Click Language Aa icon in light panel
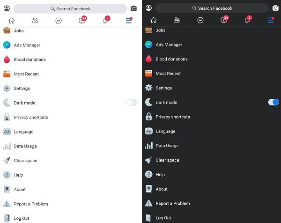Viewport: 281px width, 223px height. point(7,132)
